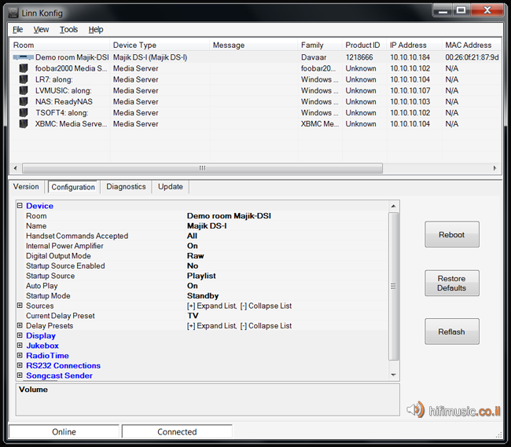Viewport: 511px width, 447px height.
Task: Expand the RadioTime section
Action: click(20, 356)
